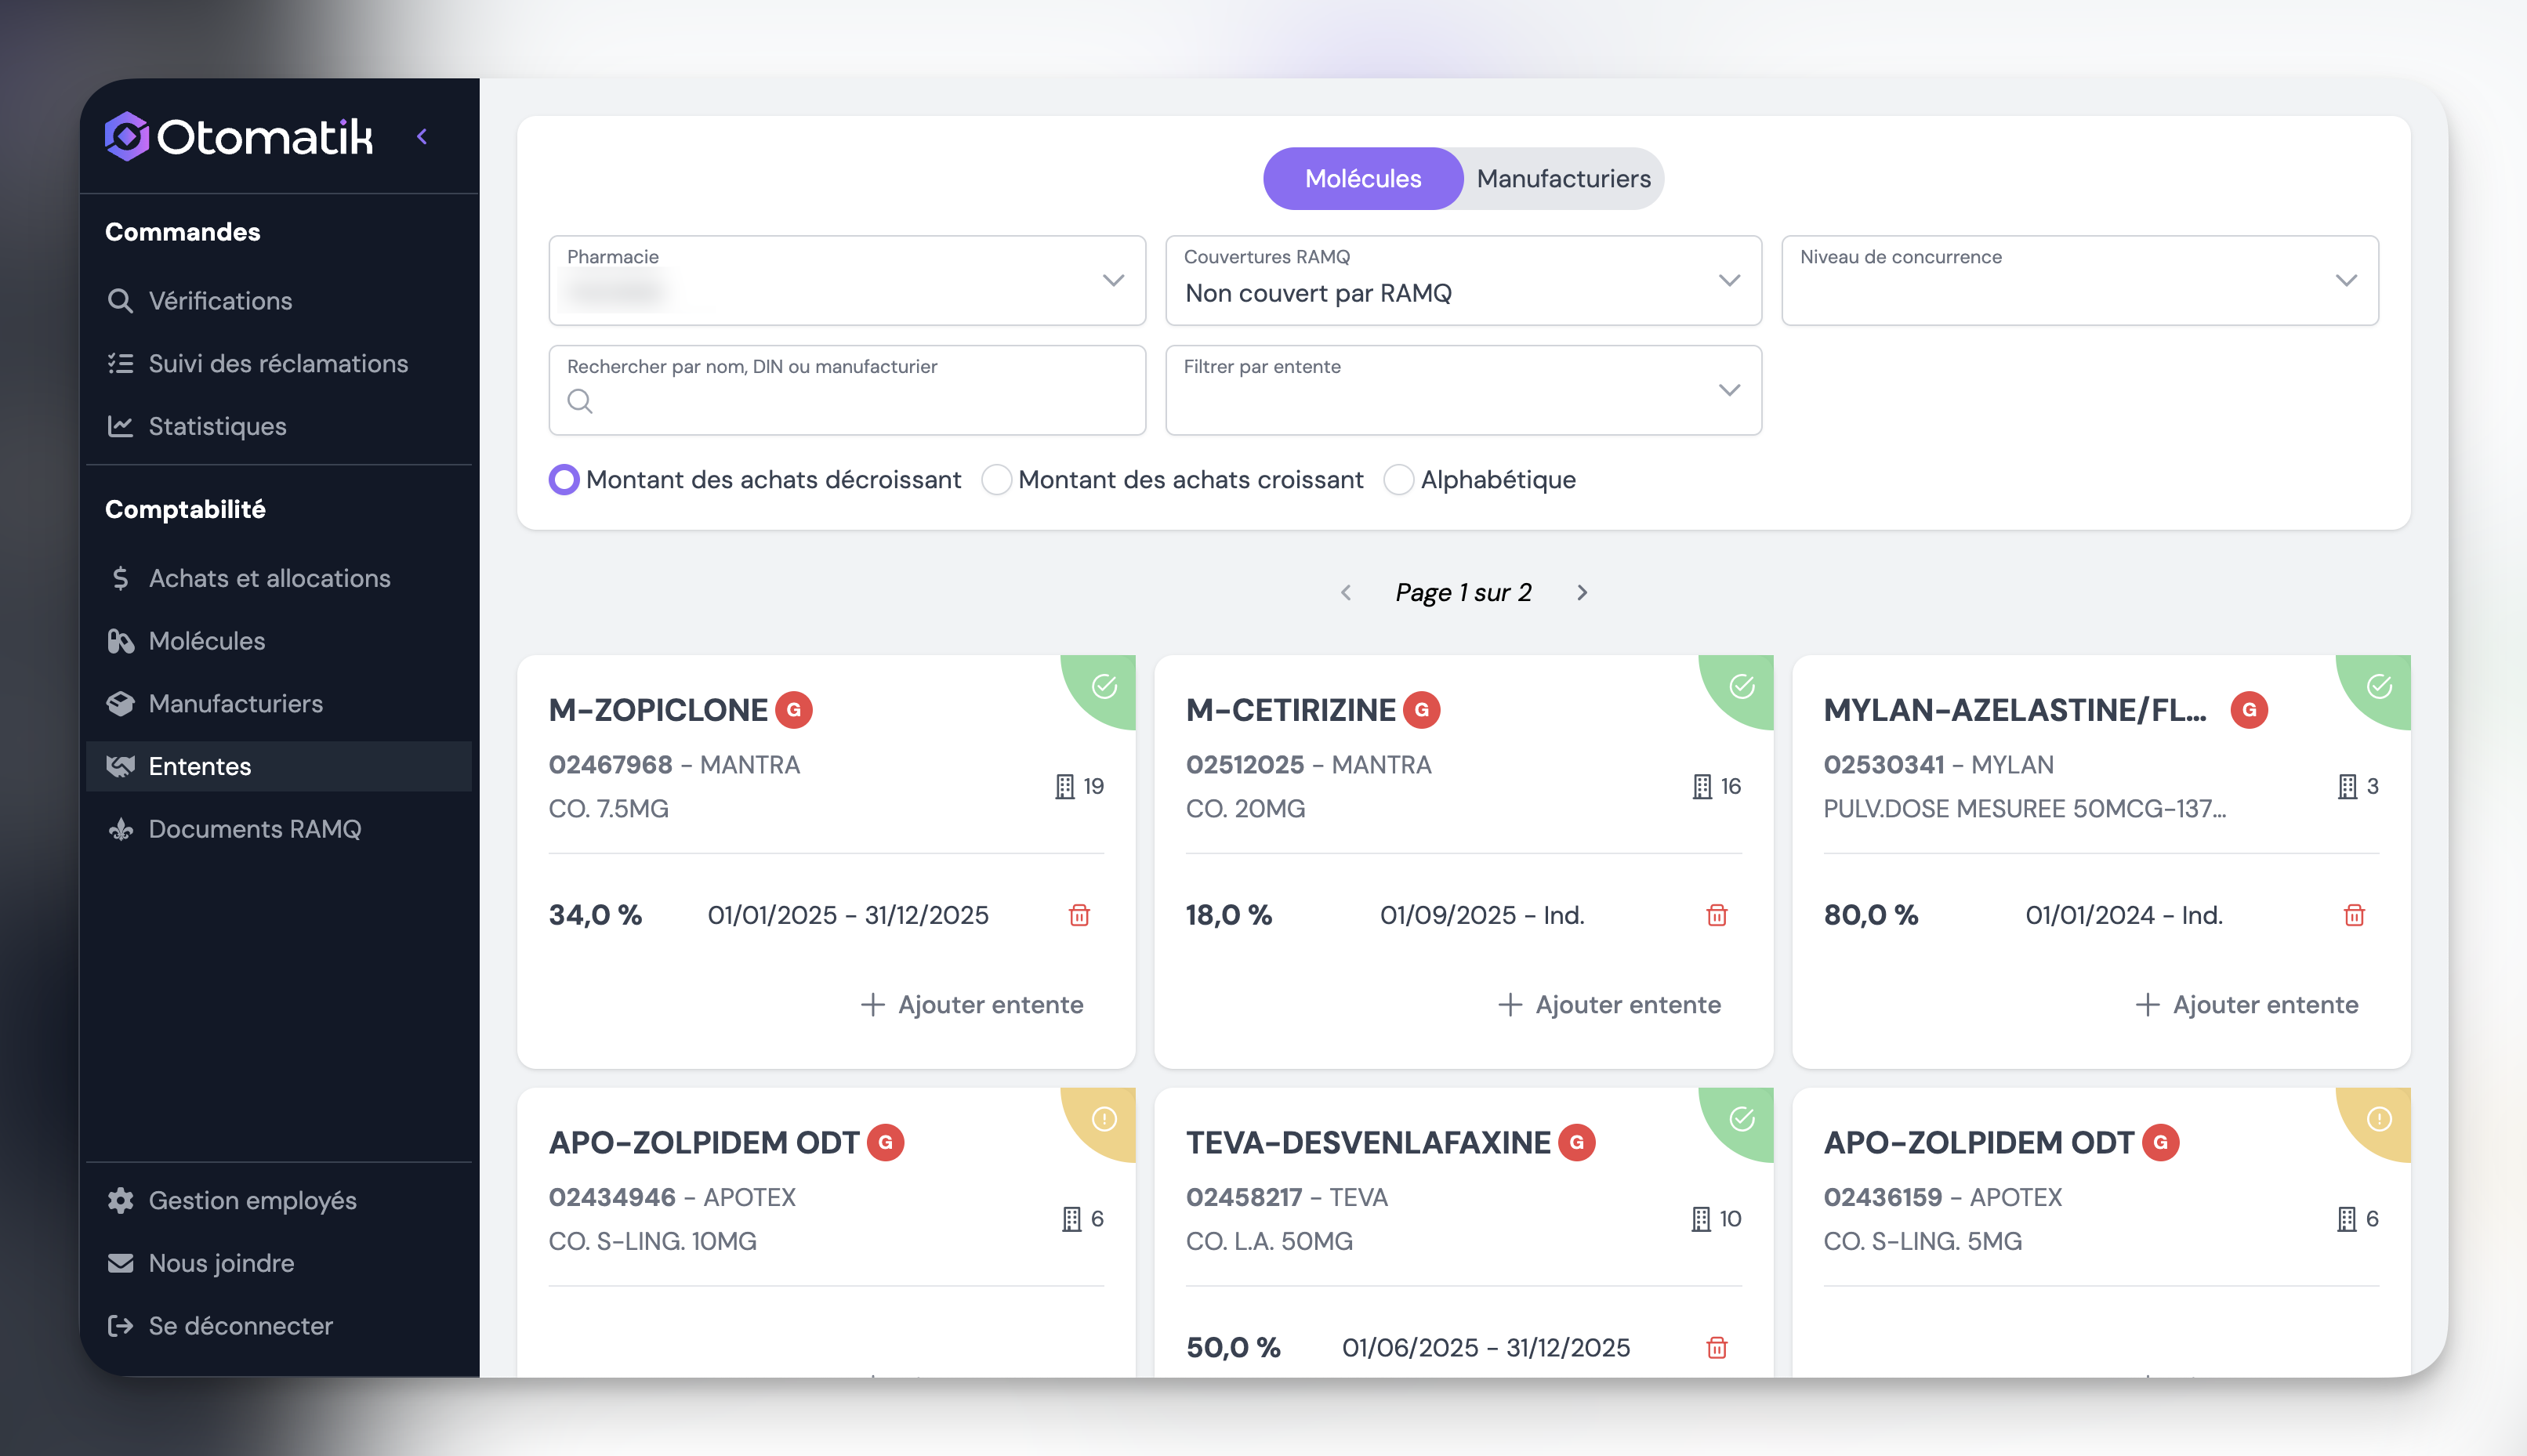Delete the M-ZOPICLONE 34,0 % agreement

click(1079, 915)
